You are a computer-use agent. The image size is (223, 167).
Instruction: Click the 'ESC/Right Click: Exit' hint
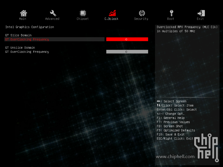coord(175,139)
